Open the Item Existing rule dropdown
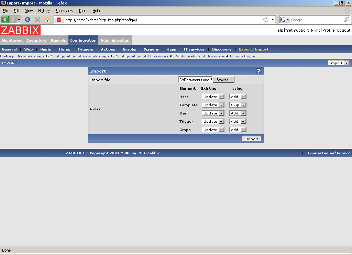 [x=213, y=113]
